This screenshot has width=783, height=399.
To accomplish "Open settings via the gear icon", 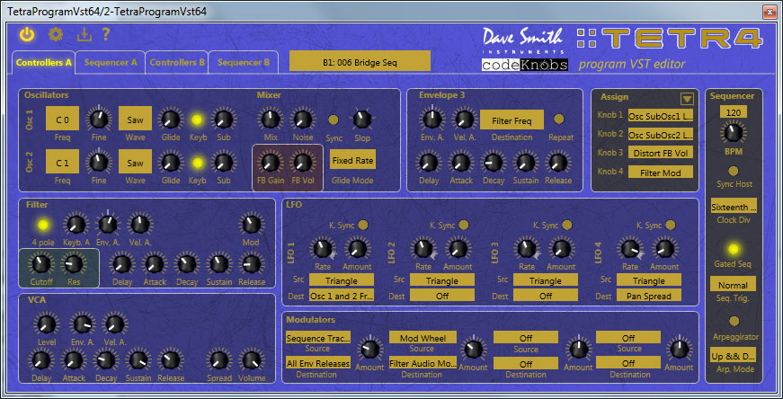I will [56, 35].
